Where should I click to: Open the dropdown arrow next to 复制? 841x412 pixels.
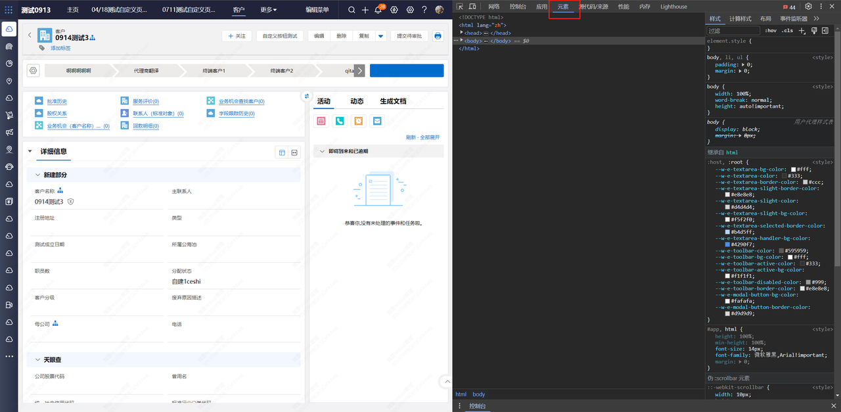380,36
